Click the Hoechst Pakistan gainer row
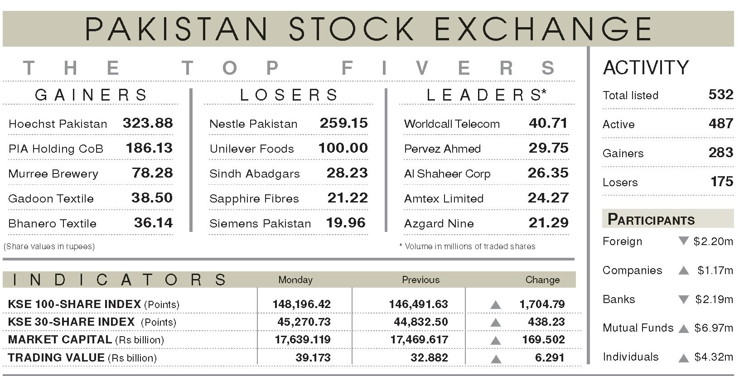The width and height of the screenshot is (744, 376). (x=91, y=123)
